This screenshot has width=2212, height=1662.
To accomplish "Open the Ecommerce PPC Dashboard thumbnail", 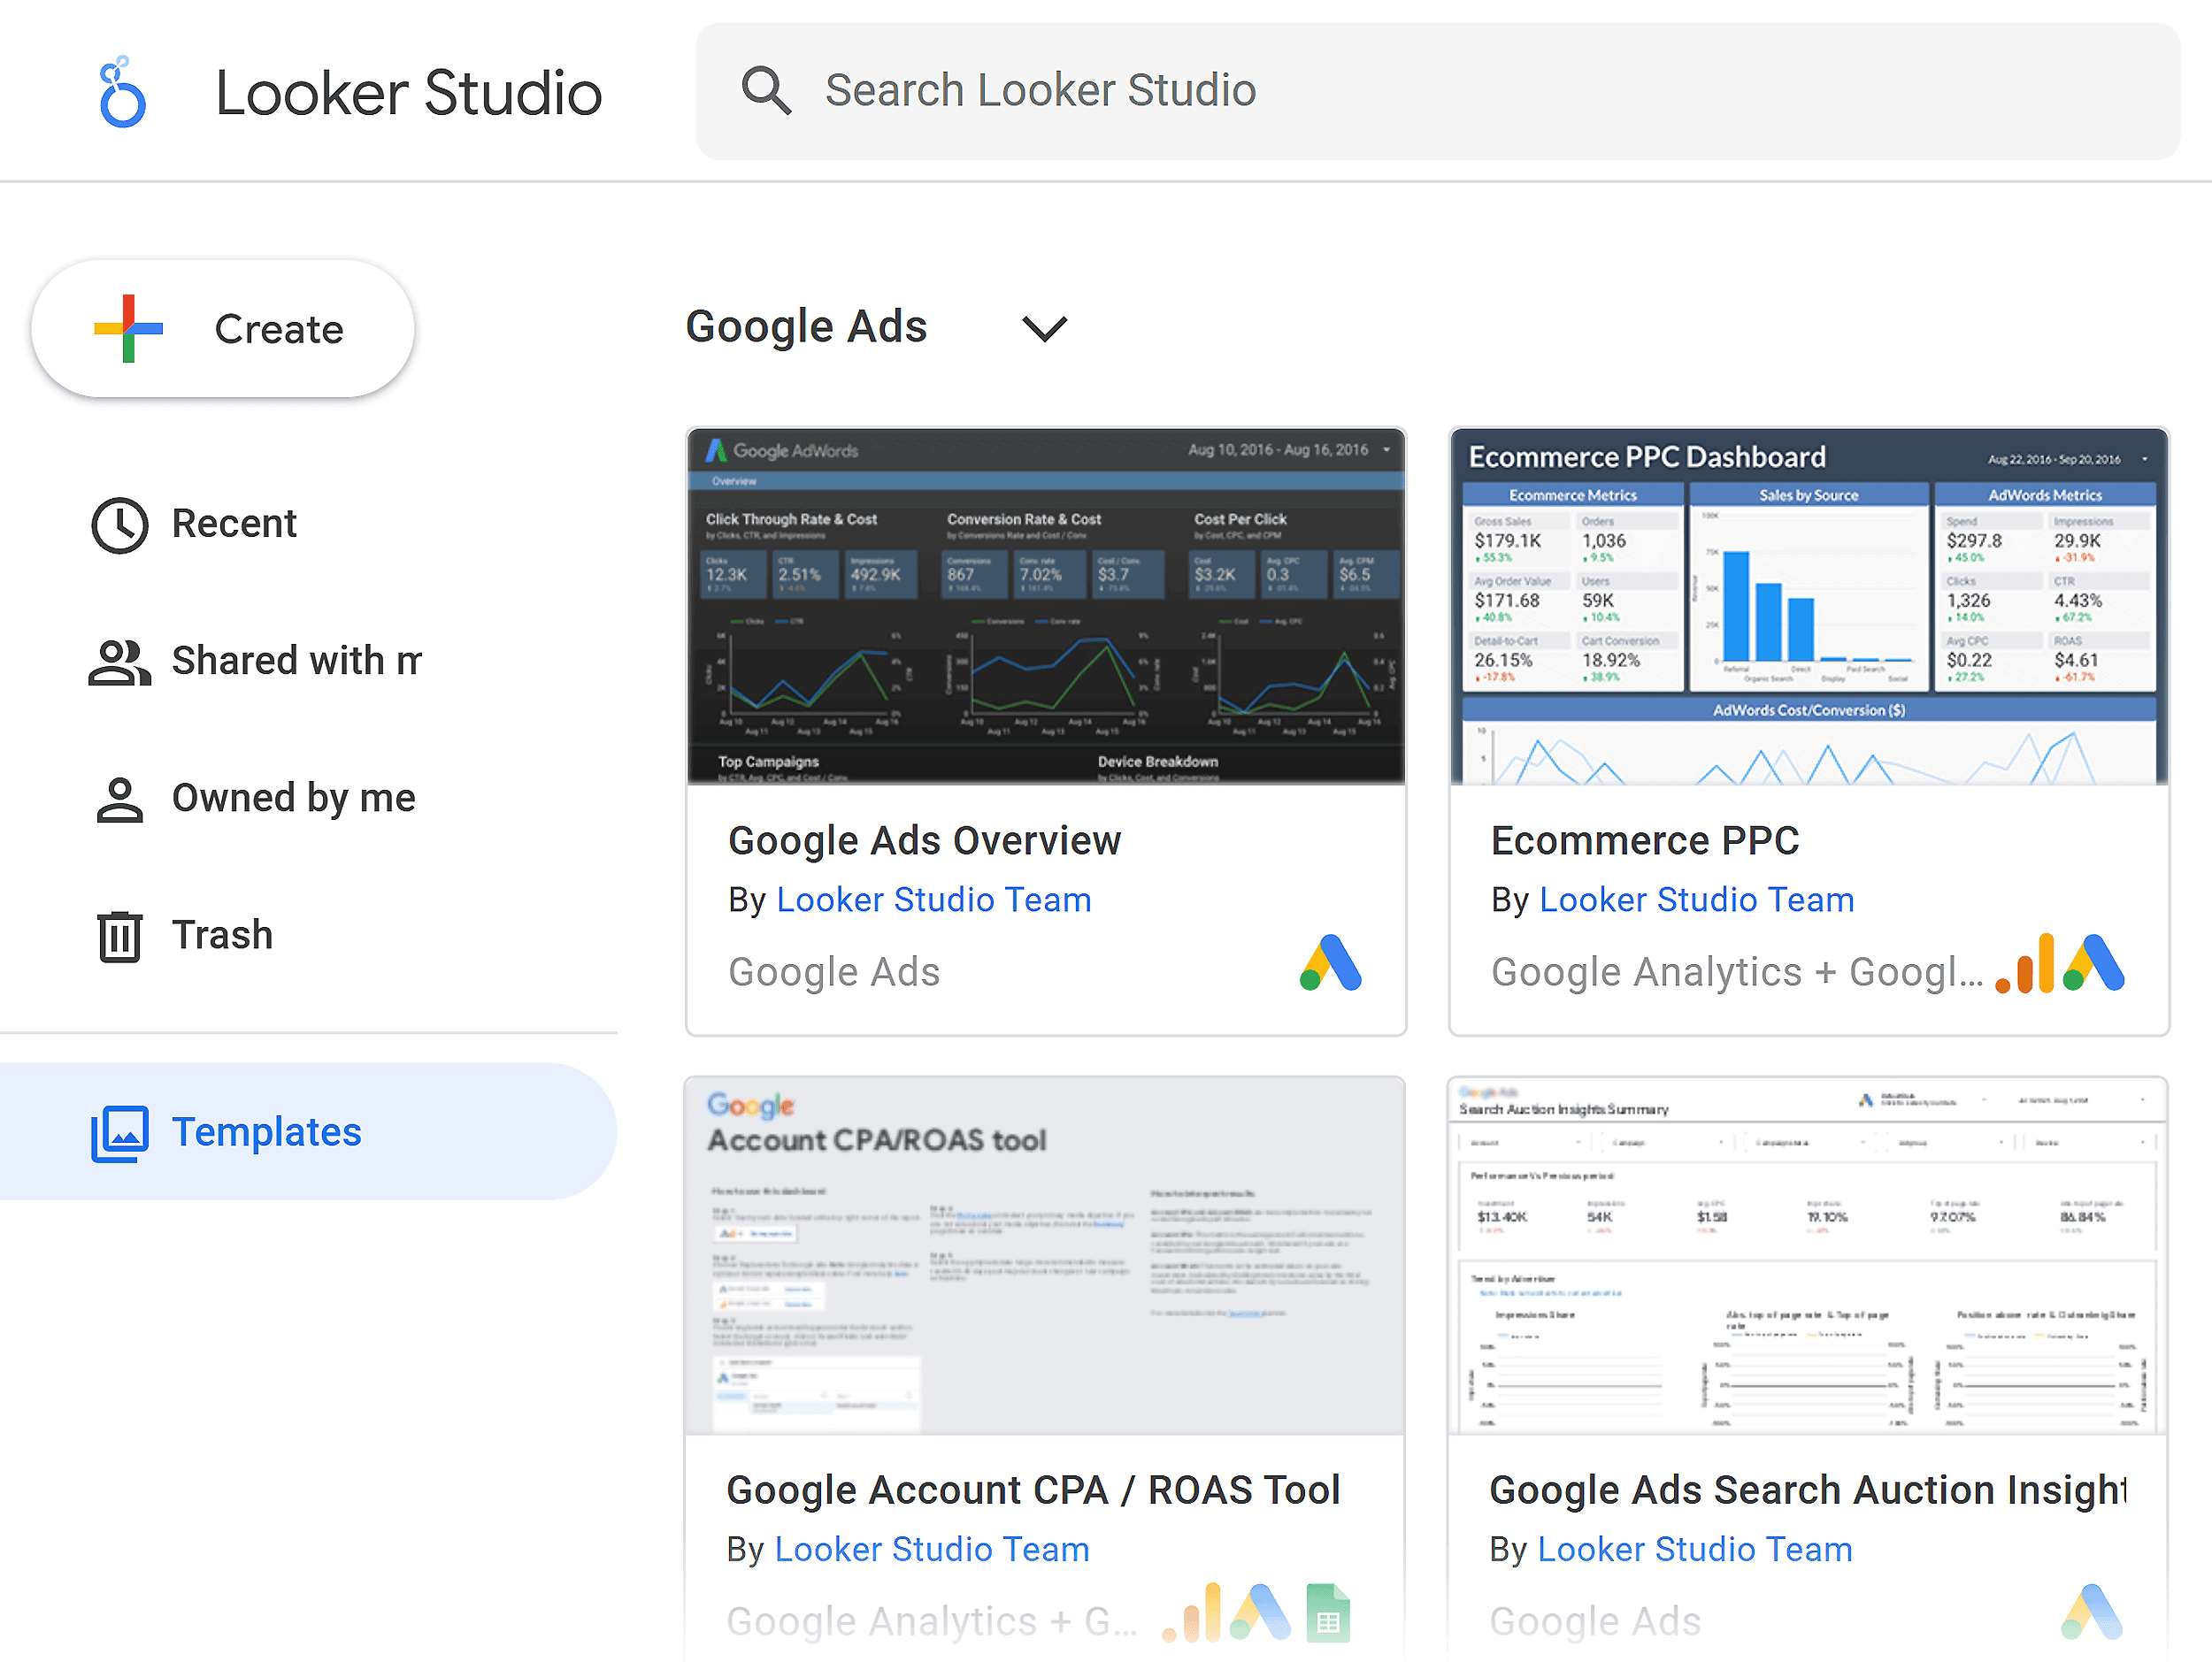I will click(1808, 606).
